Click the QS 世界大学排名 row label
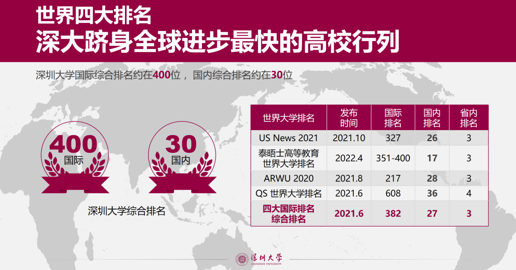This screenshot has height=270, width=516. (x=289, y=194)
